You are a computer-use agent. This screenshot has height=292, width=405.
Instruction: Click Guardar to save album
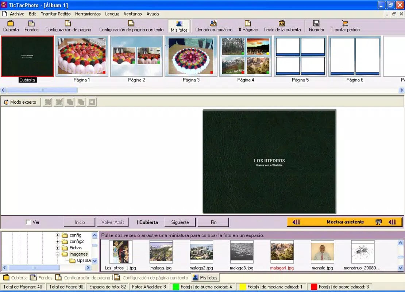click(x=316, y=26)
